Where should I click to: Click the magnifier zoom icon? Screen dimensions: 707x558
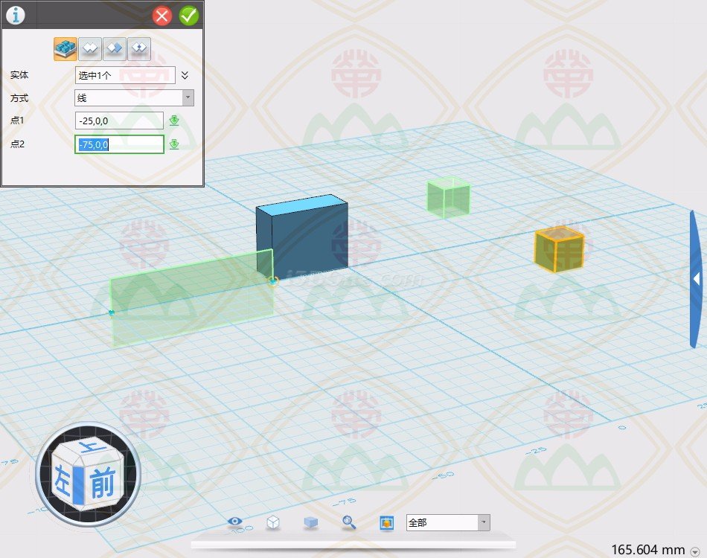coord(348,522)
